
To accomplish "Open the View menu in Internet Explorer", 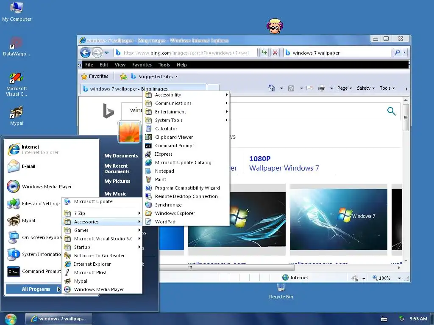I will point(120,65).
